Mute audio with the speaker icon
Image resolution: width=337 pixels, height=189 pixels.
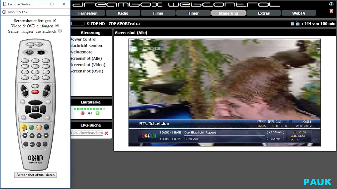(x=90, y=113)
